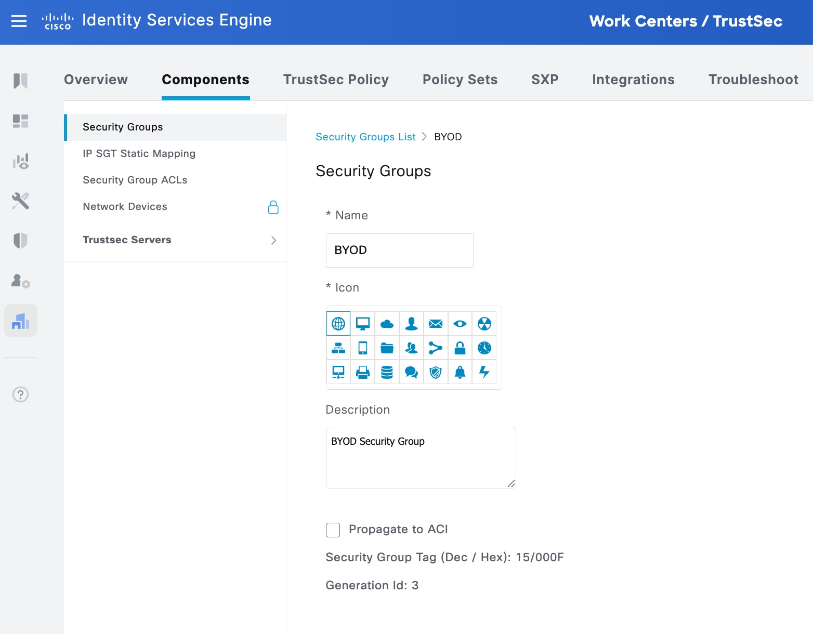
Task: Choose the cloud icon in icon grid
Action: click(387, 324)
